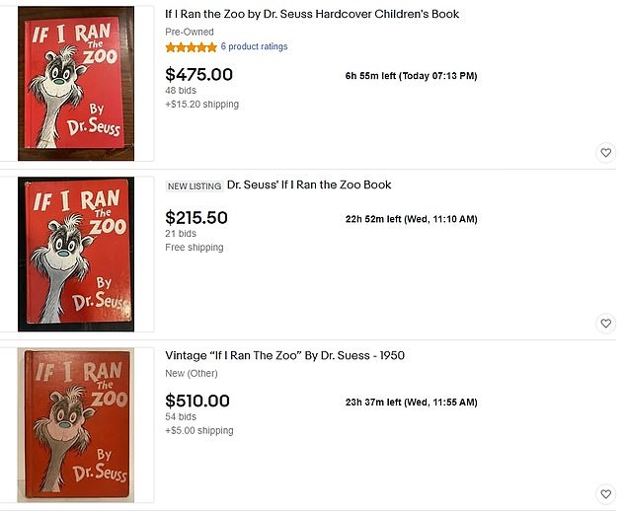Open the New Listing book cover image
This screenshot has width=626, height=515.
[x=77, y=255]
